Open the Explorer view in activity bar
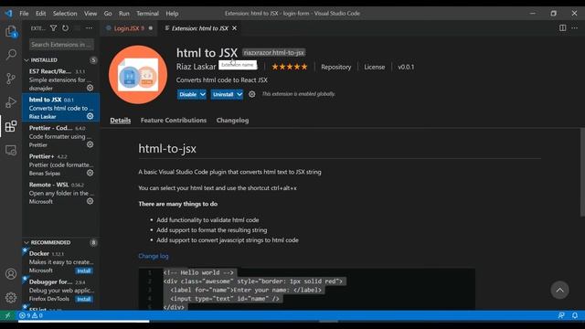The image size is (585, 329). tap(11, 32)
